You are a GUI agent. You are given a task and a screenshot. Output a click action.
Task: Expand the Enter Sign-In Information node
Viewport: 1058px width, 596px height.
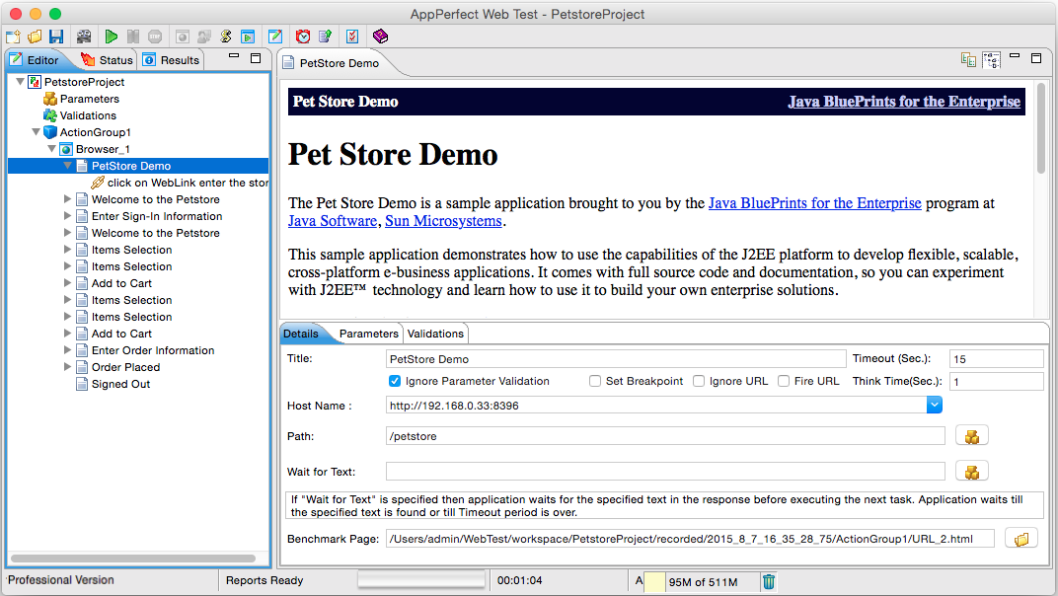click(67, 216)
